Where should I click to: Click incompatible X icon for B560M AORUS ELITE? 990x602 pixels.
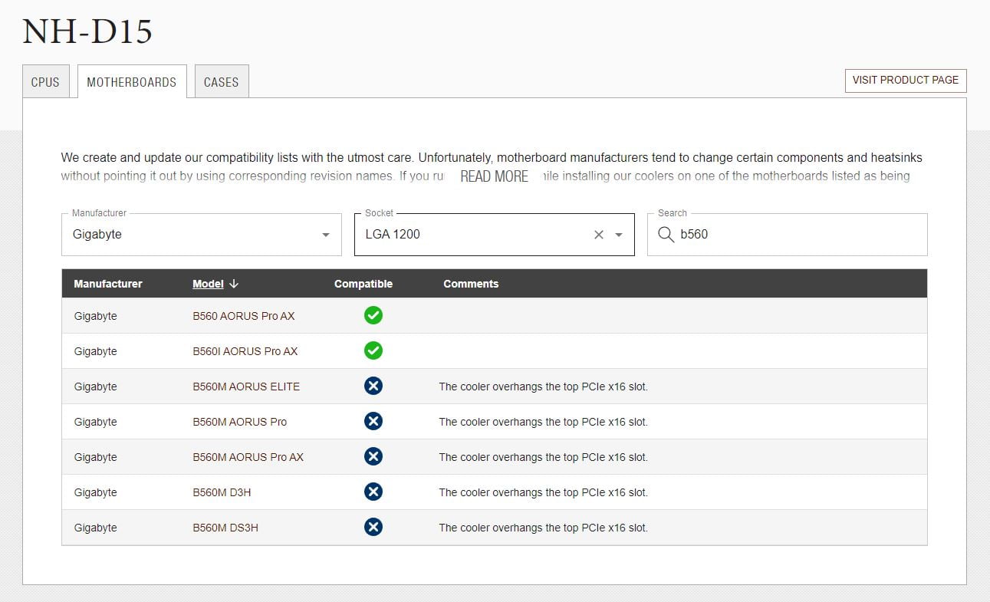[x=373, y=386]
